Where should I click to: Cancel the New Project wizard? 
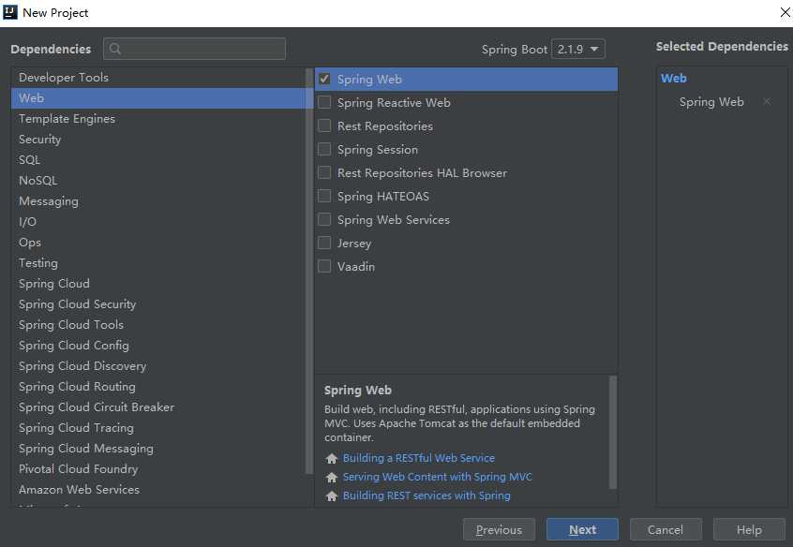666,530
